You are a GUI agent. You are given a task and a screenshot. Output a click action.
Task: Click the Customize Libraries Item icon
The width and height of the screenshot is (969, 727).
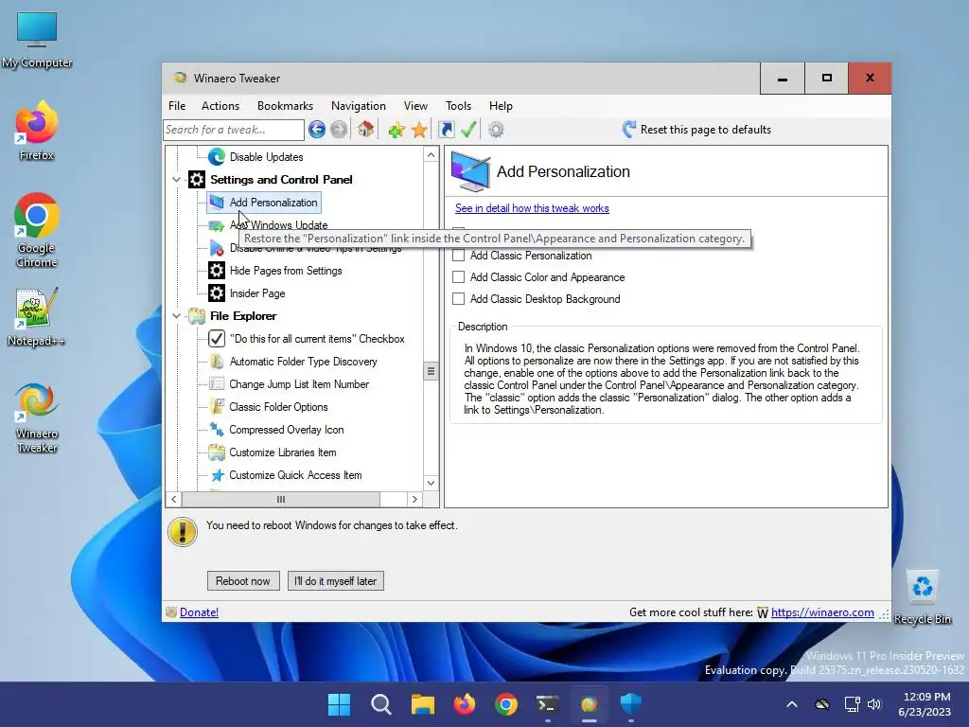pyautogui.click(x=217, y=452)
